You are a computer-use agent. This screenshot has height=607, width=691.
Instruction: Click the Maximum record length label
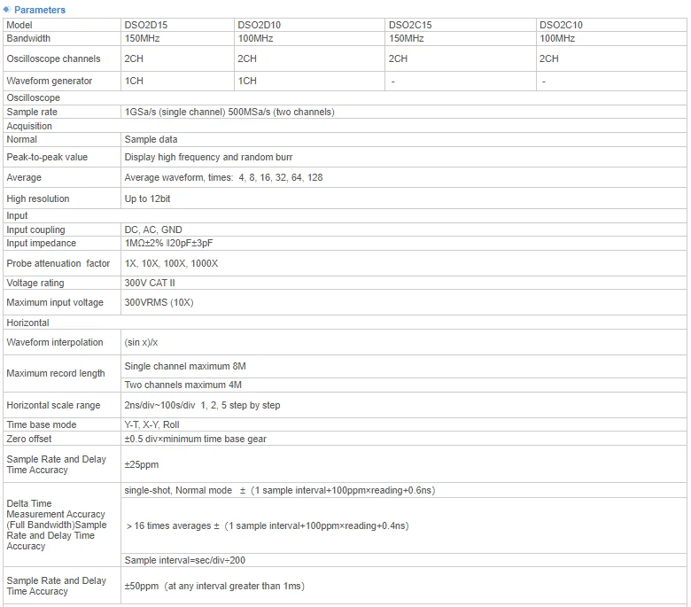click(56, 373)
